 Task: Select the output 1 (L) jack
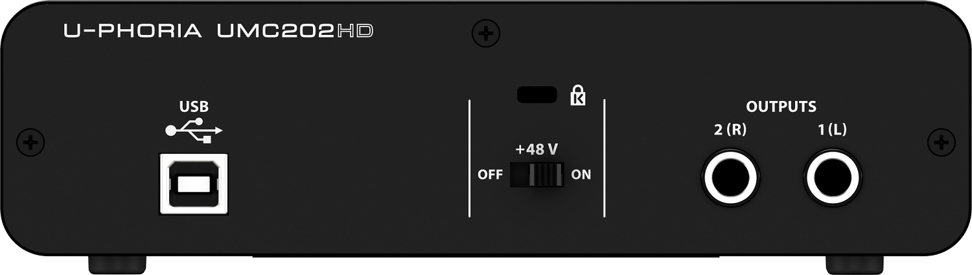[832, 176]
